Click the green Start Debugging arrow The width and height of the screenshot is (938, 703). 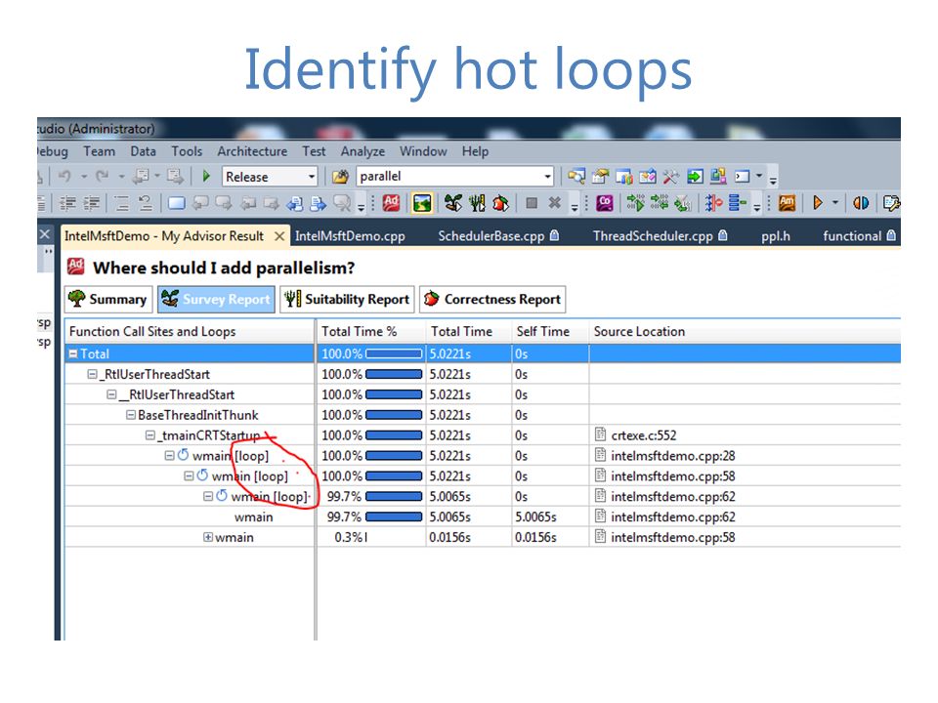tap(206, 176)
